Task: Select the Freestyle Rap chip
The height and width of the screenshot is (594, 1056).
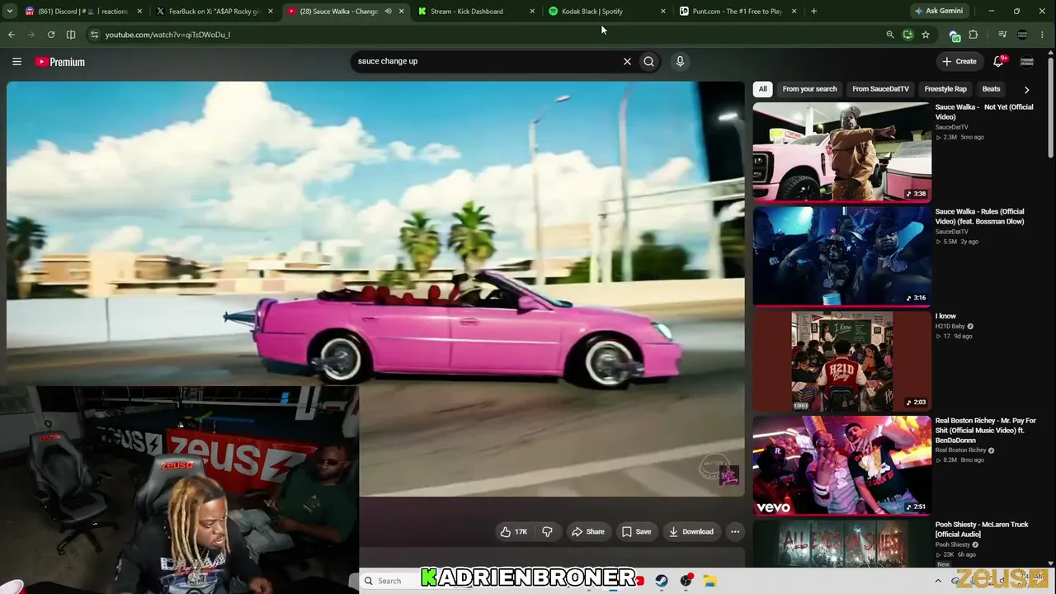Action: [945, 89]
